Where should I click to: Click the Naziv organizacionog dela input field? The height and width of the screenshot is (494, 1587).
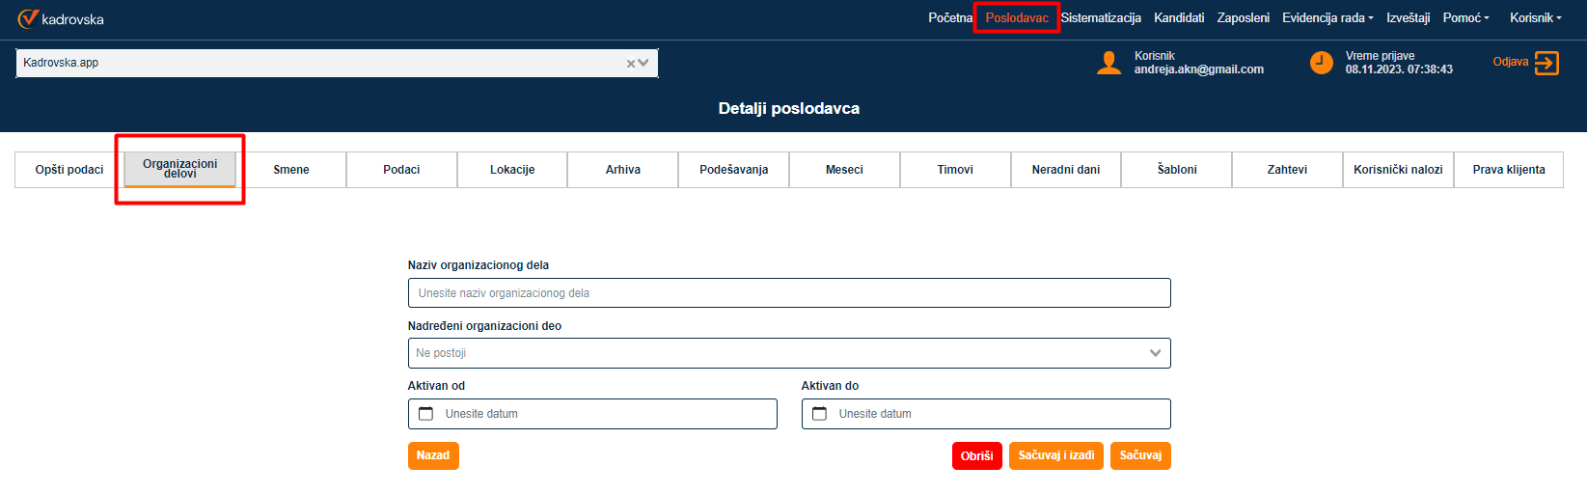[788, 293]
